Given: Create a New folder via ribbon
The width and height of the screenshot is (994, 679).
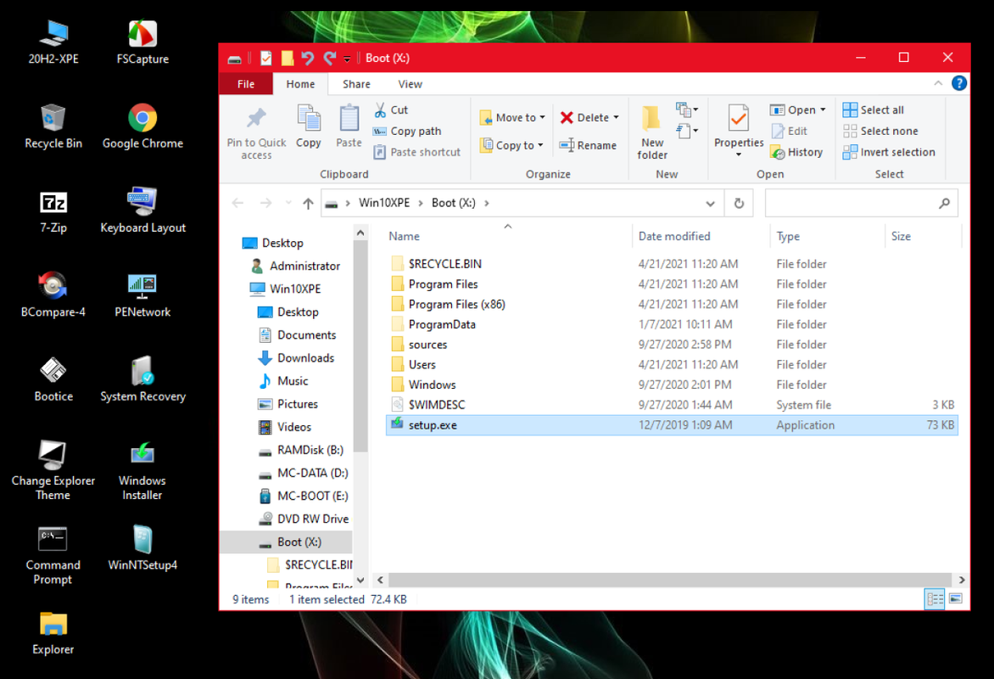Looking at the screenshot, I should [651, 133].
